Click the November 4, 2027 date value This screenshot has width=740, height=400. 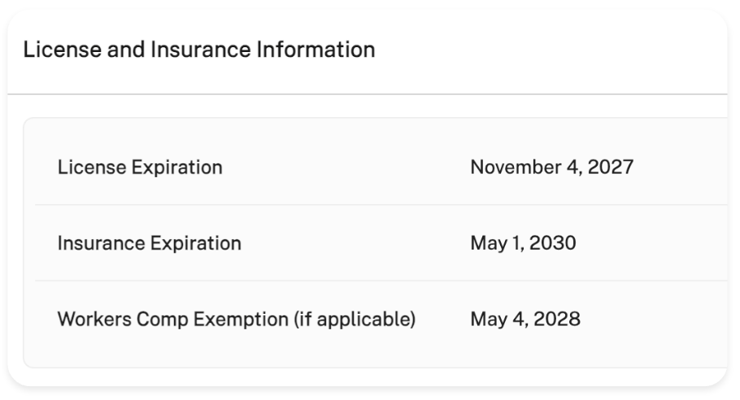pos(551,167)
